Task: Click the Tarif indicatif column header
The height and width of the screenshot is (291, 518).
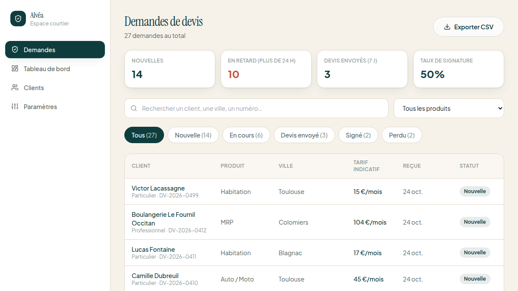Action: tap(366, 166)
